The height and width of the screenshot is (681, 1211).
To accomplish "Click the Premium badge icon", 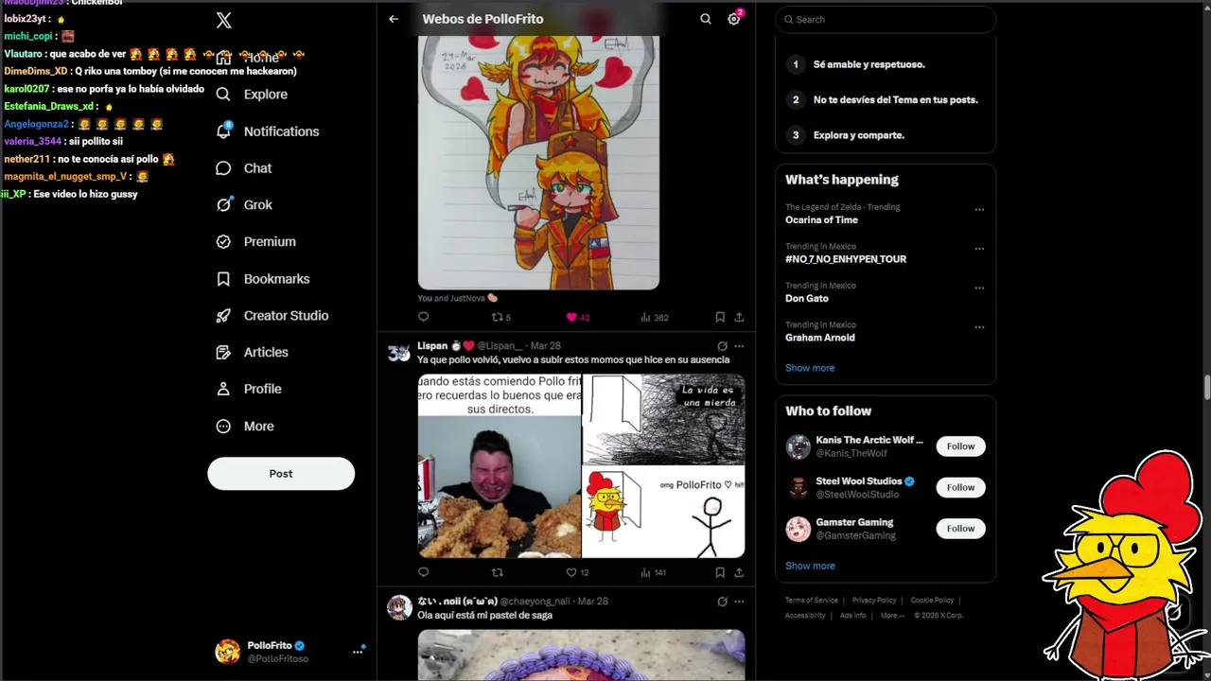I will click(223, 242).
